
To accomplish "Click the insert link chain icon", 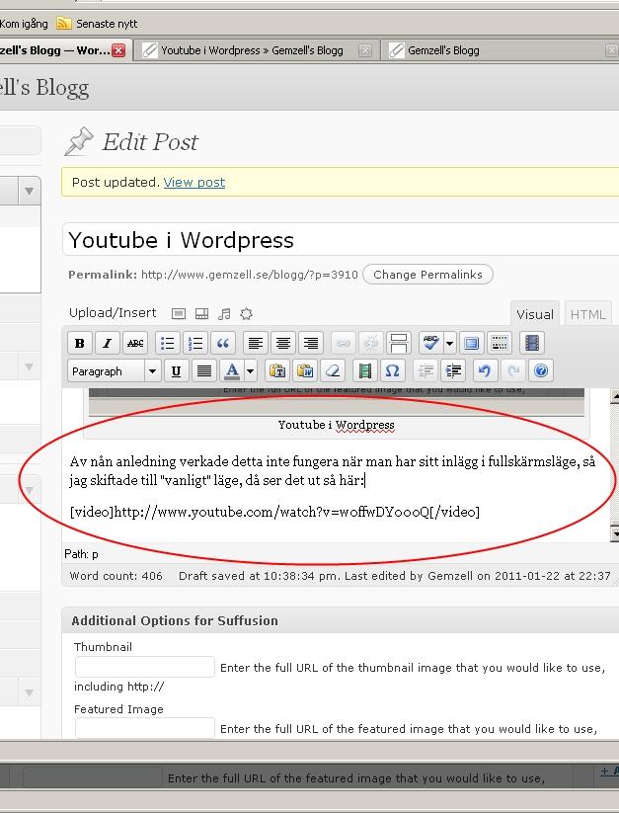I will point(343,343).
